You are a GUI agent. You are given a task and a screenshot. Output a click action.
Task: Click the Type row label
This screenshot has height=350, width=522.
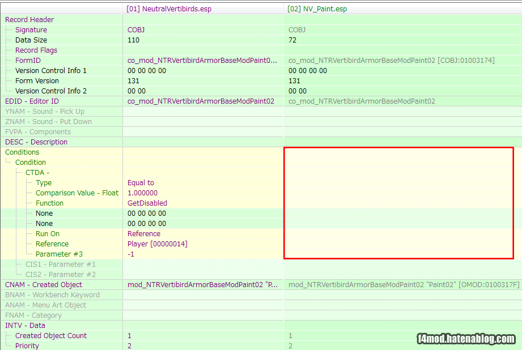44,183
